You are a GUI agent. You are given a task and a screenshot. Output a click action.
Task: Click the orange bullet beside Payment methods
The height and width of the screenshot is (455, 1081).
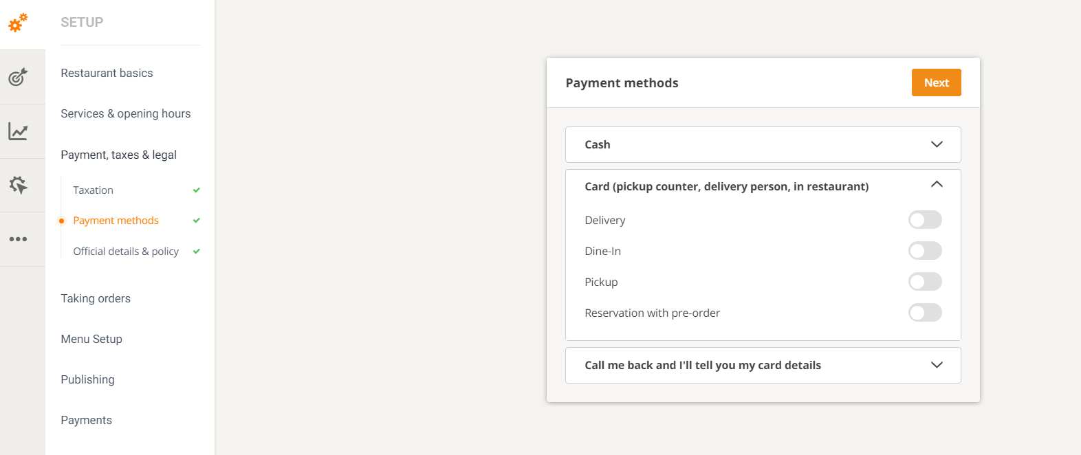tap(62, 221)
